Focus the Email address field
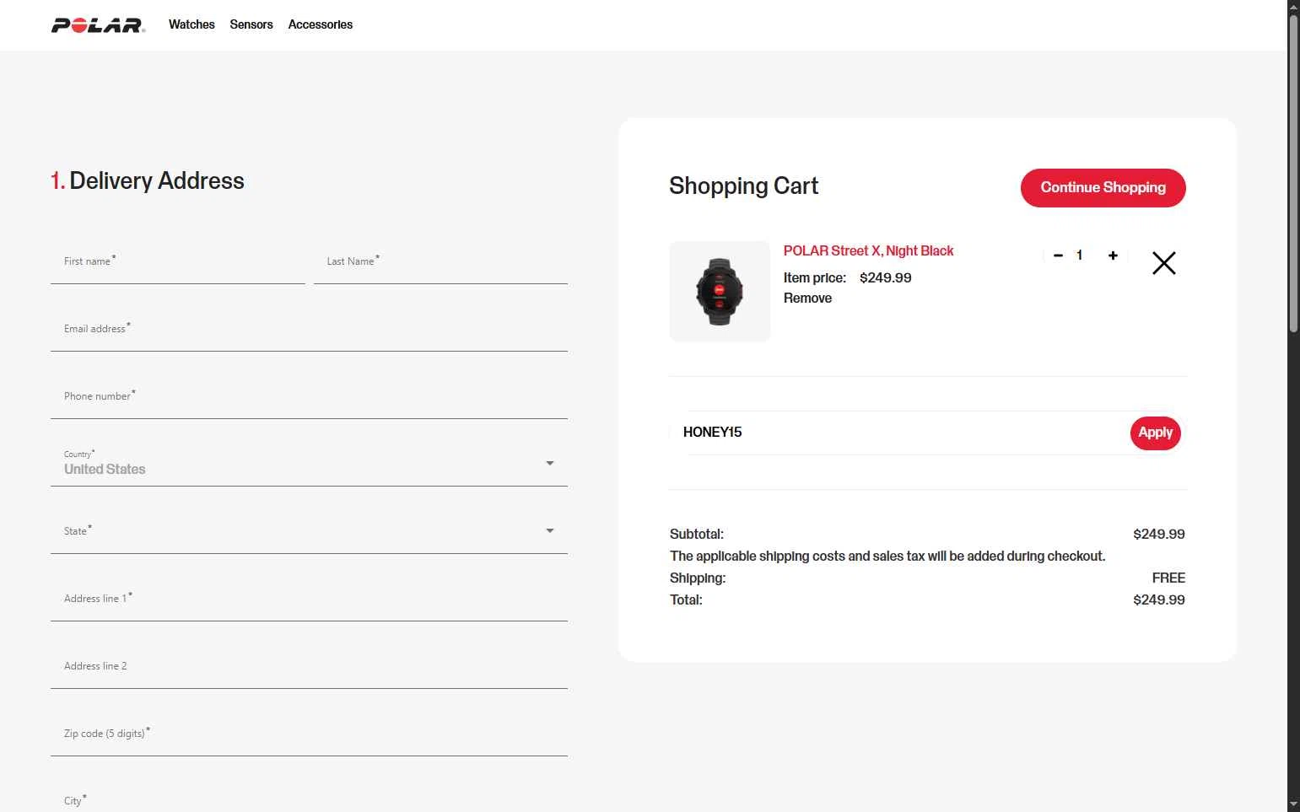 coord(309,329)
